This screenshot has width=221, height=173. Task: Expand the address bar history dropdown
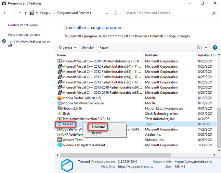tap(107, 13)
